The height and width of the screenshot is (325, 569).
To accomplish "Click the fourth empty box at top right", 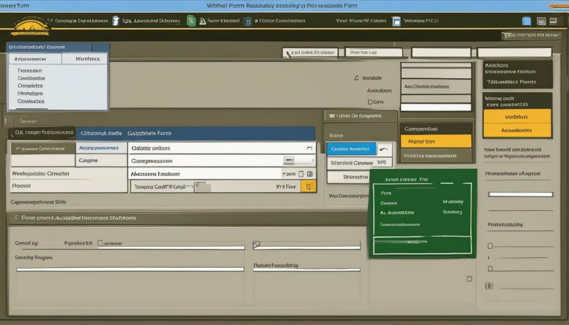I will (x=515, y=53).
